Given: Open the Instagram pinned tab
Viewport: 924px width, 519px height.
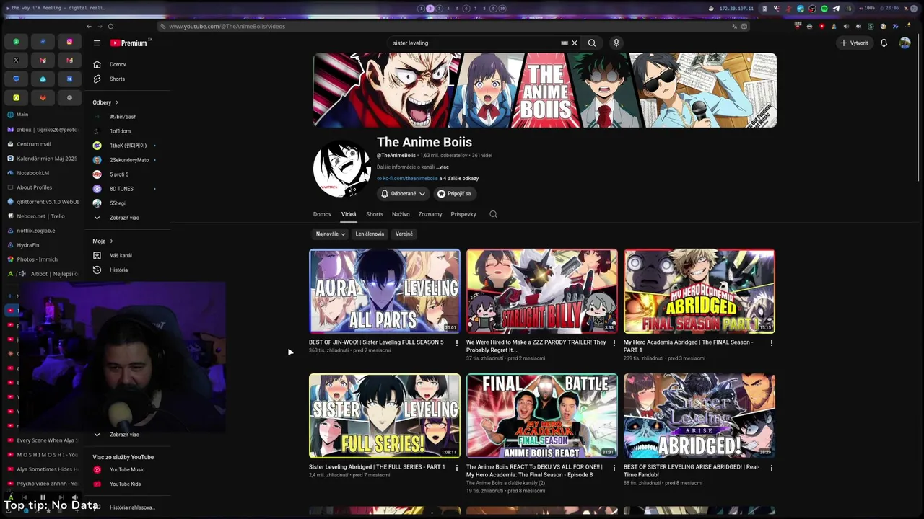Looking at the screenshot, I should 69,42.
